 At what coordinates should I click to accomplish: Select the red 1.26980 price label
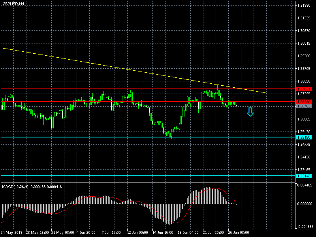tap(304, 102)
